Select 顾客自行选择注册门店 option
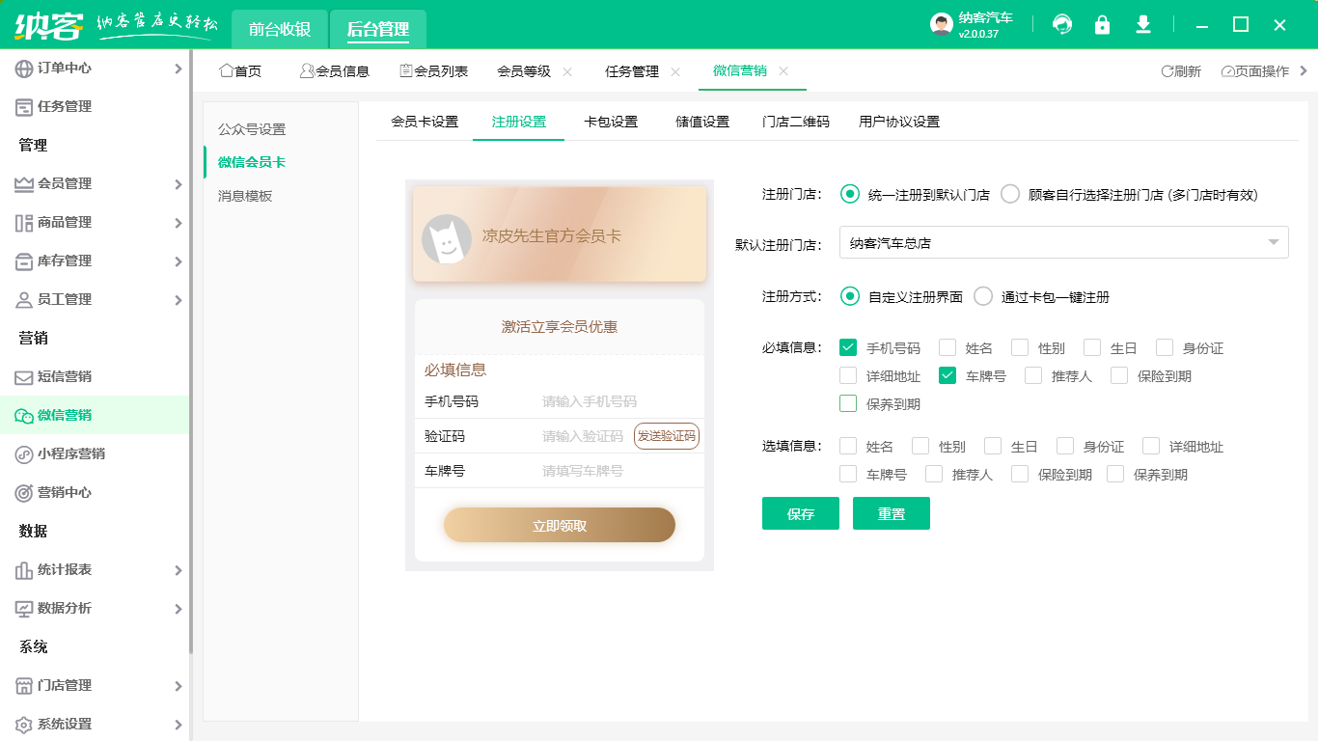 pos(1009,193)
